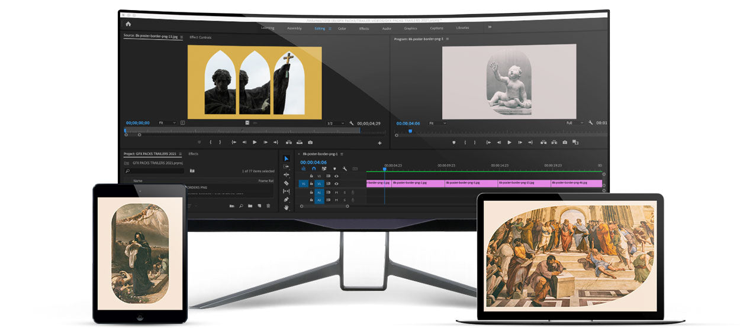Screen dimensions: 740x328
Task: Select the Hand tool
Action: tap(287, 207)
